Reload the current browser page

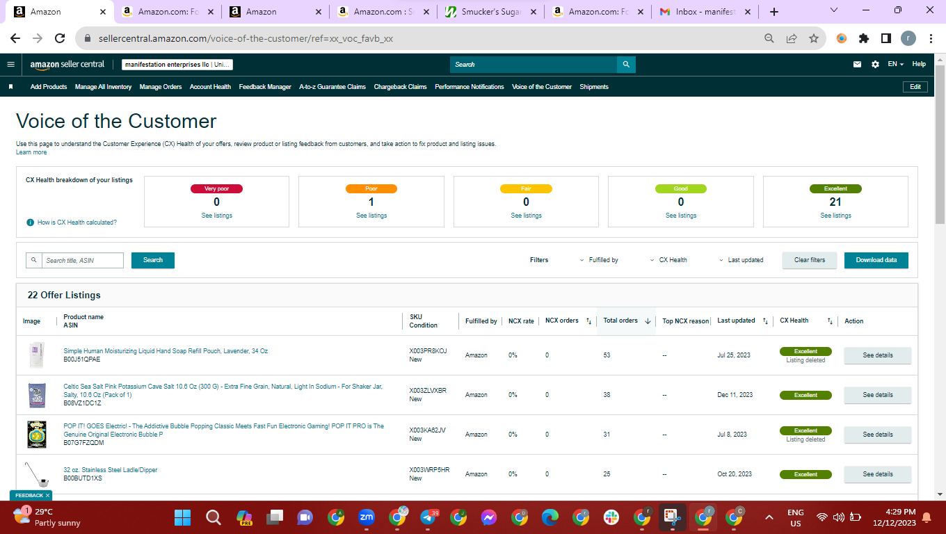pos(60,39)
